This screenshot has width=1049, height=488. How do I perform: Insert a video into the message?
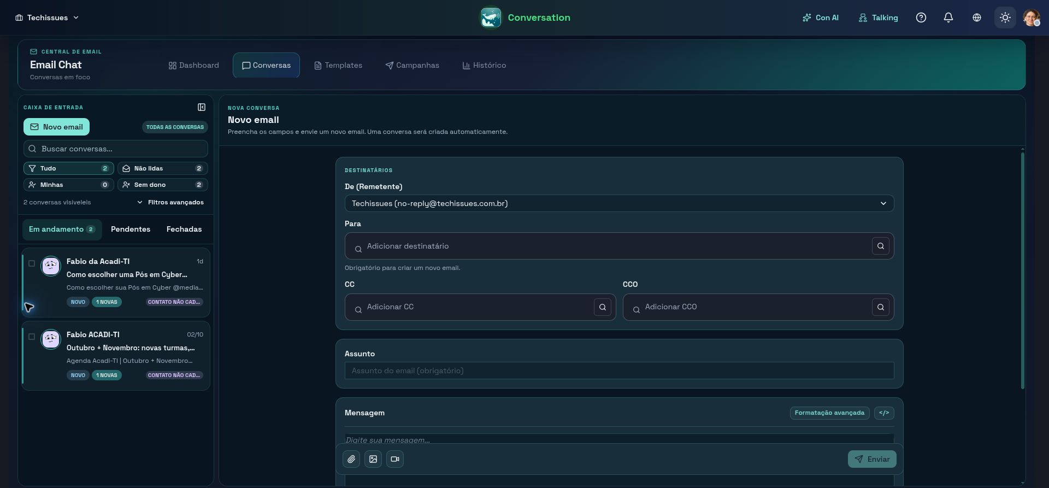pos(395,459)
